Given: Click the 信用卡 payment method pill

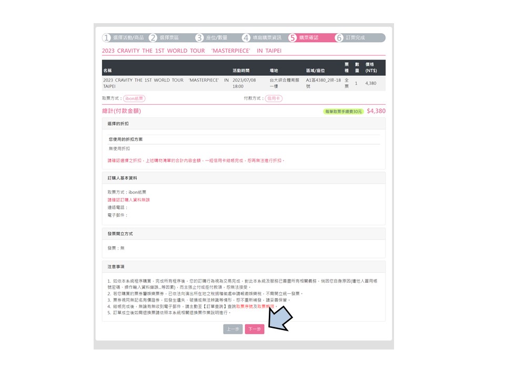Looking at the screenshot, I should pos(274,98).
